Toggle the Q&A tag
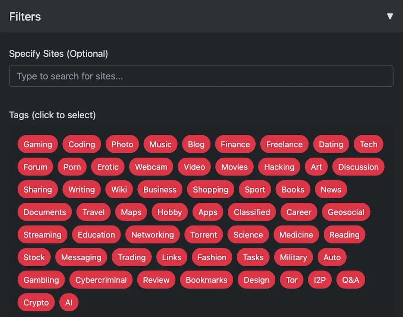The height and width of the screenshot is (317, 403). [x=350, y=280]
